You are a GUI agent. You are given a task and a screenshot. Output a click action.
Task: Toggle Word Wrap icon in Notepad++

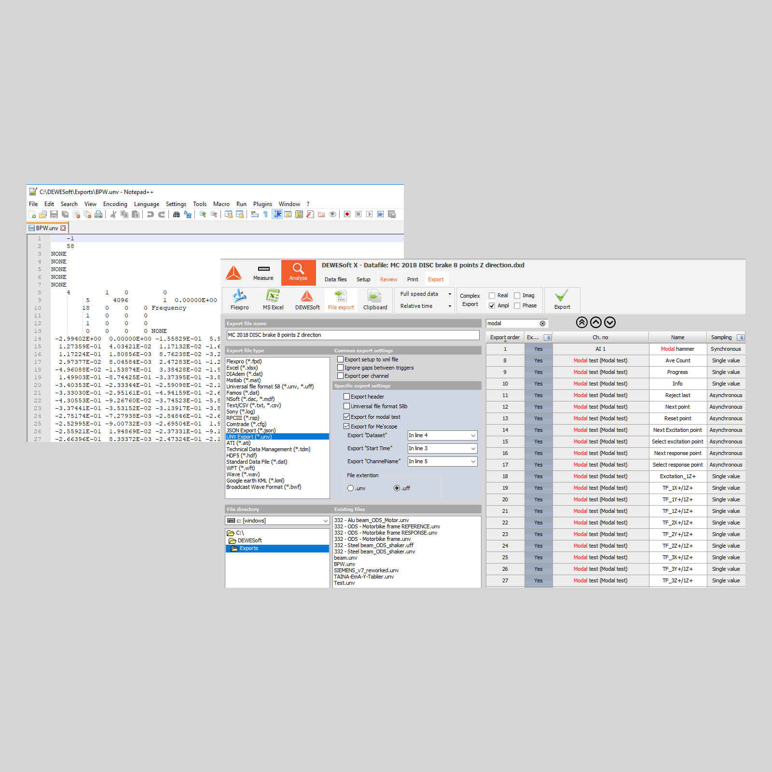click(255, 214)
